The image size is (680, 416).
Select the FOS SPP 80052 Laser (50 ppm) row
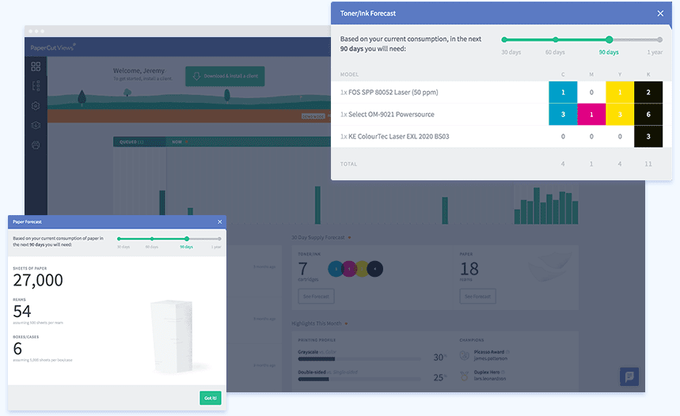point(501,93)
